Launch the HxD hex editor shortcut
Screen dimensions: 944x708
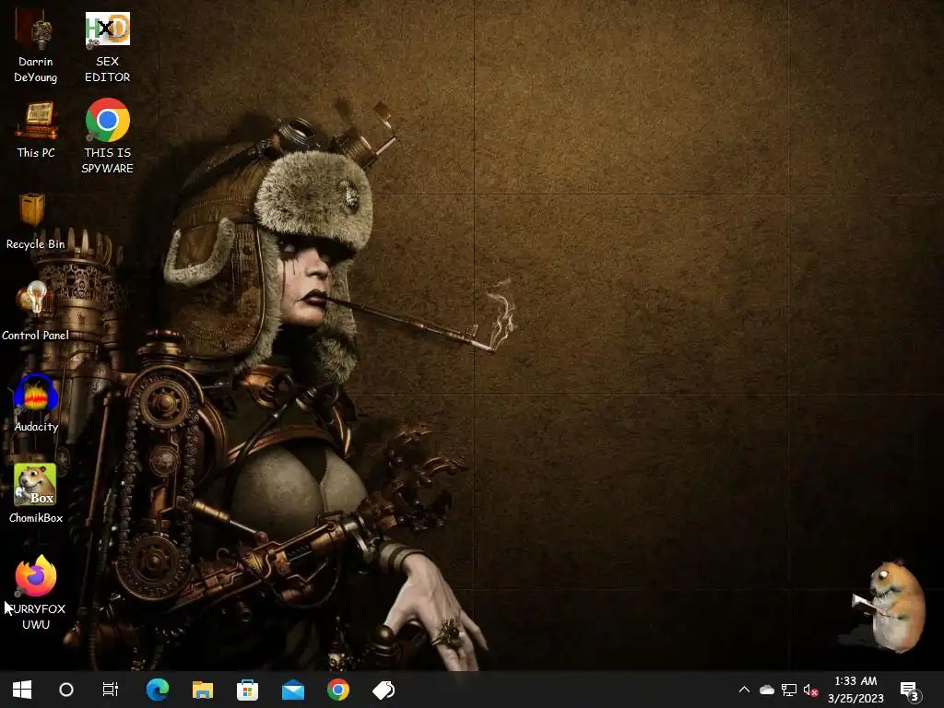coord(107,46)
